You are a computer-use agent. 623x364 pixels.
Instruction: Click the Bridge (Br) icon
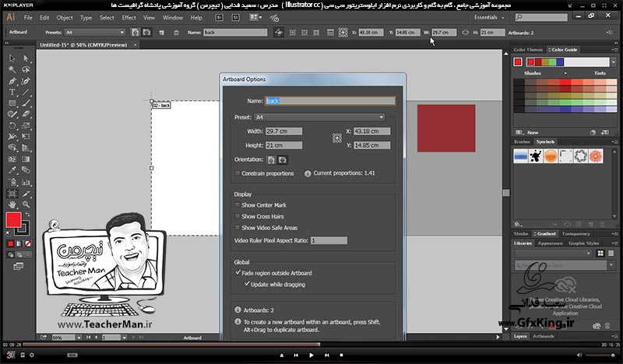[219, 17]
